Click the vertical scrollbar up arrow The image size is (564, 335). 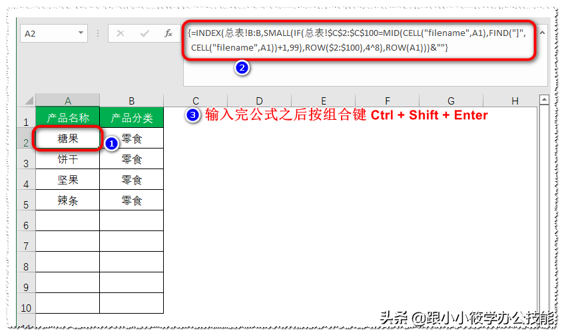(544, 99)
